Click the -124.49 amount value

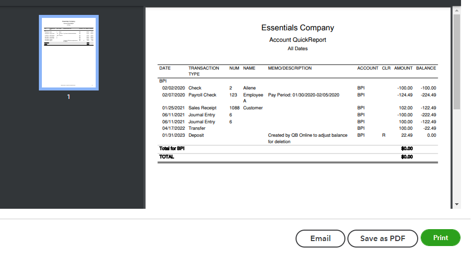(405, 95)
